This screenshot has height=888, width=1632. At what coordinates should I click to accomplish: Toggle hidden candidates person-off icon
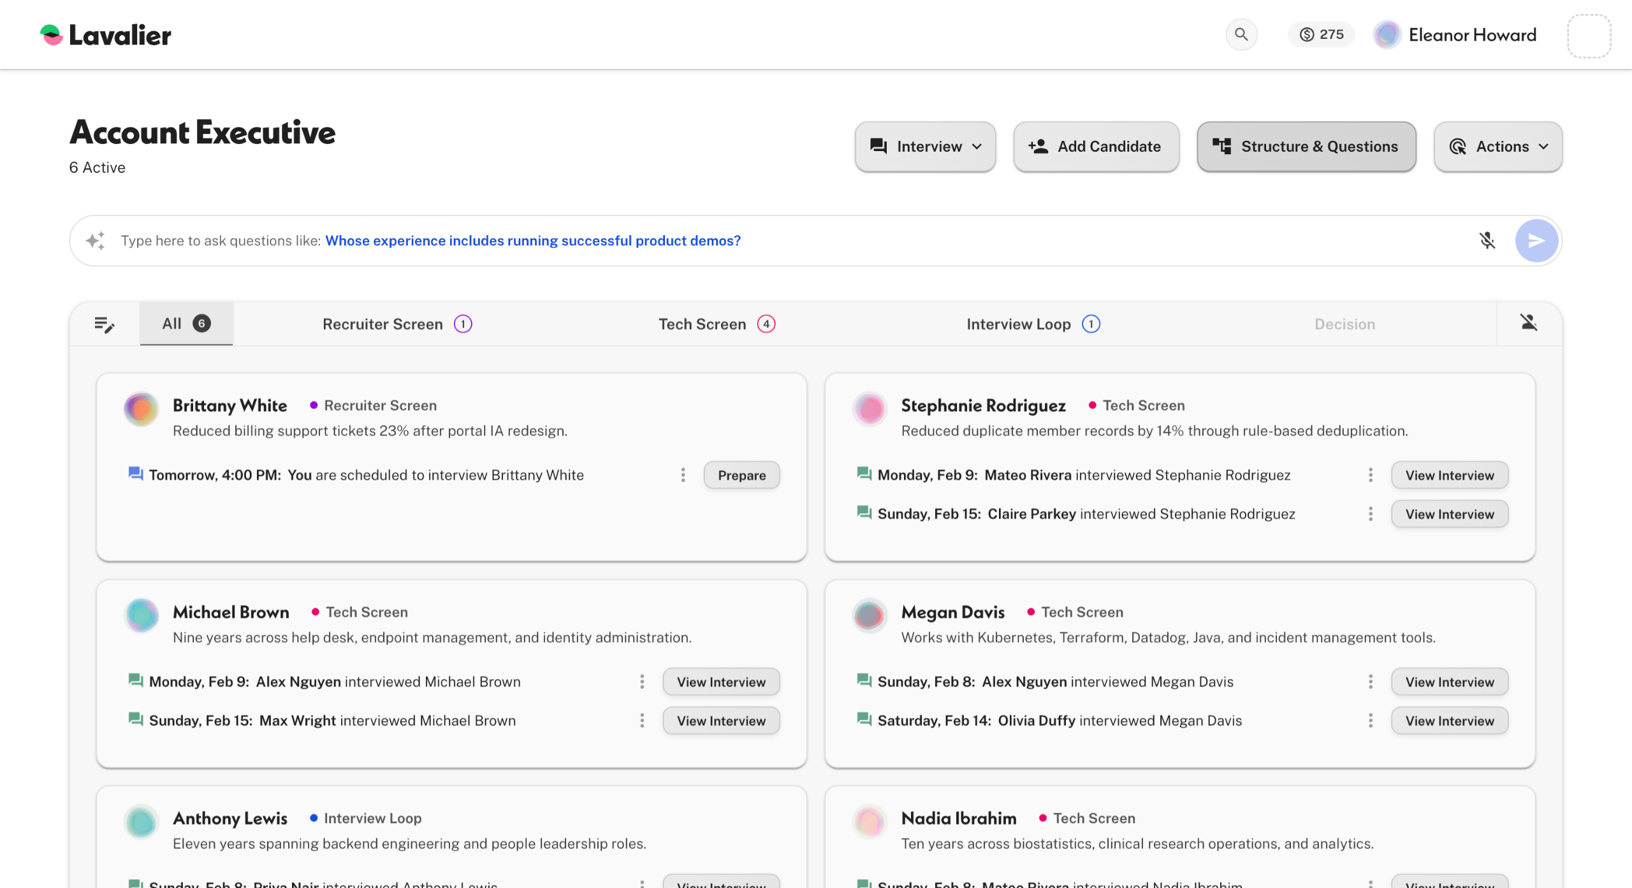1528,323
